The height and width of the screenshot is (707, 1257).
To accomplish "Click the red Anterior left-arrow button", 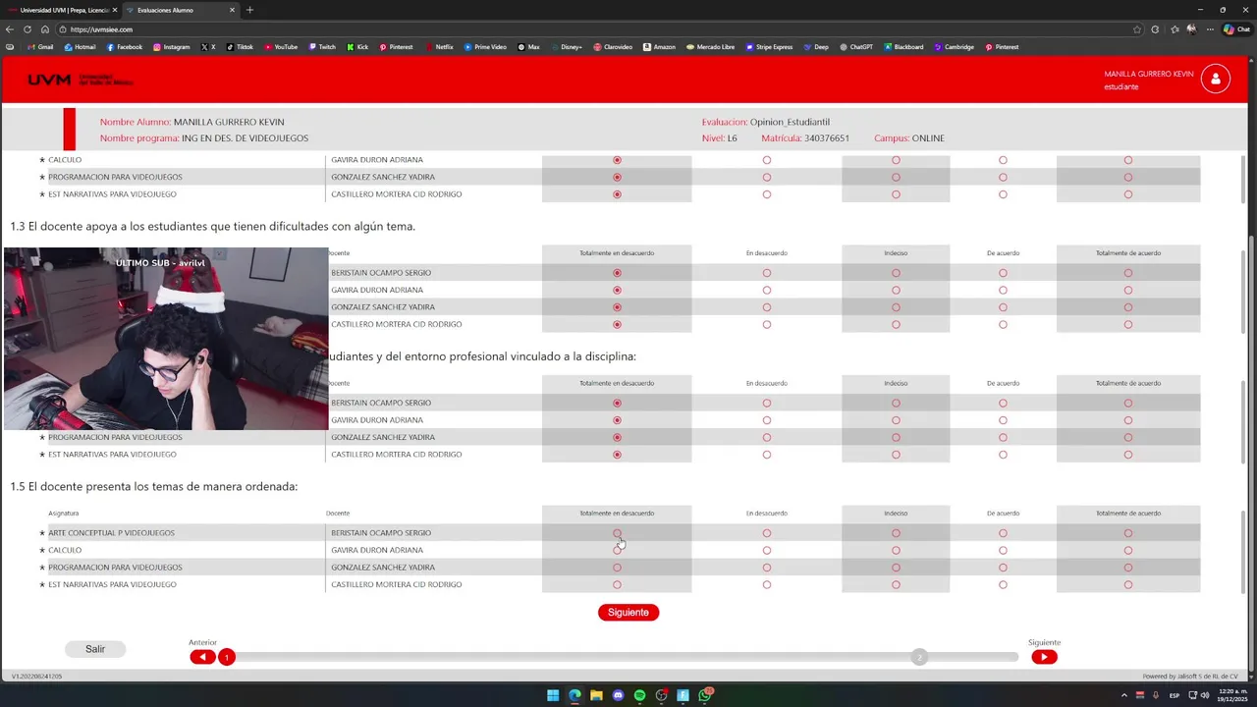I will [x=202, y=657].
